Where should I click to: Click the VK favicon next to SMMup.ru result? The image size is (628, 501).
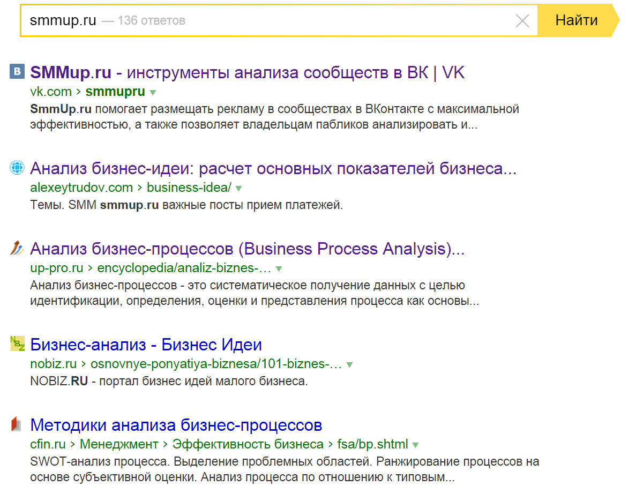[x=17, y=71]
